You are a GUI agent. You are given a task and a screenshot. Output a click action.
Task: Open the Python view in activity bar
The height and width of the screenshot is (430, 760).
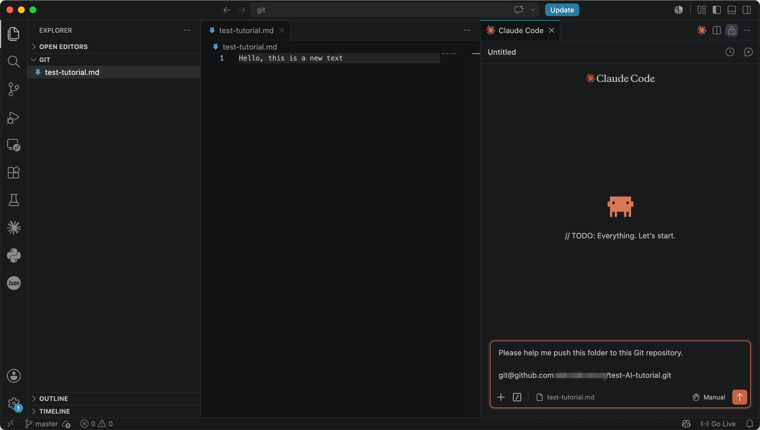pos(14,255)
